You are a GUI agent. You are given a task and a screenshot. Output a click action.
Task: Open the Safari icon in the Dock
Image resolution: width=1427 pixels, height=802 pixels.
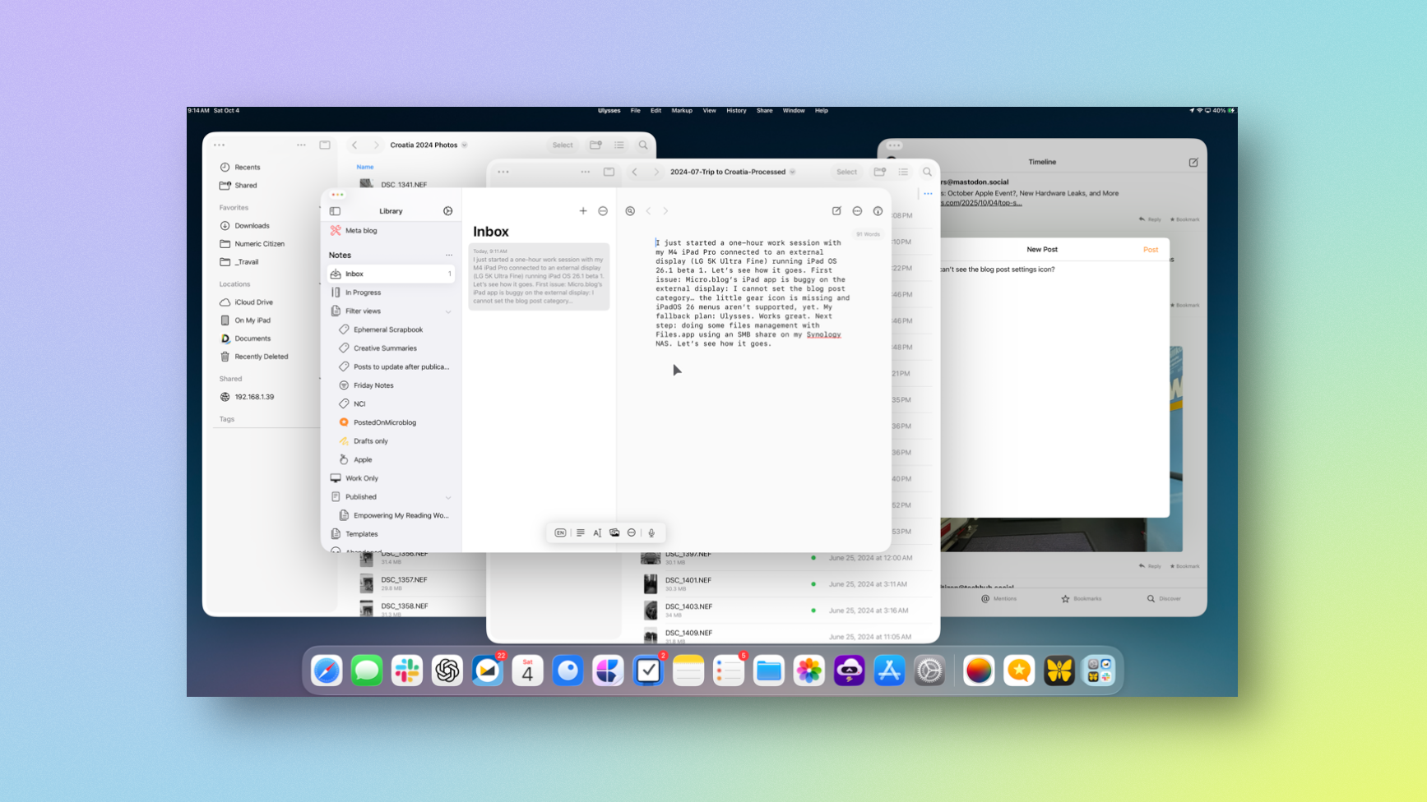(327, 671)
